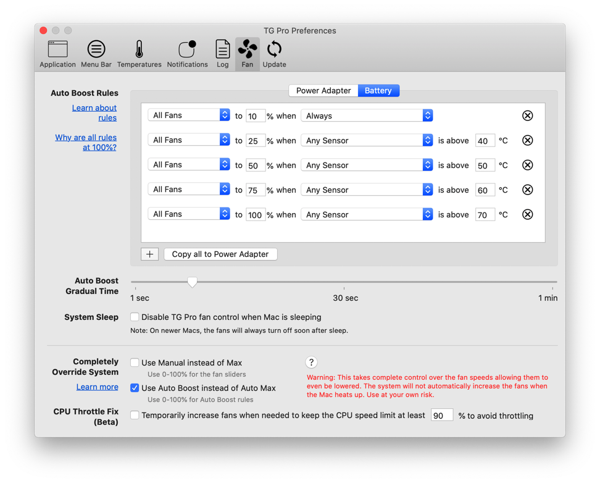Open Any Sensor dropdown in 100% rule
600x483 pixels.
point(367,214)
